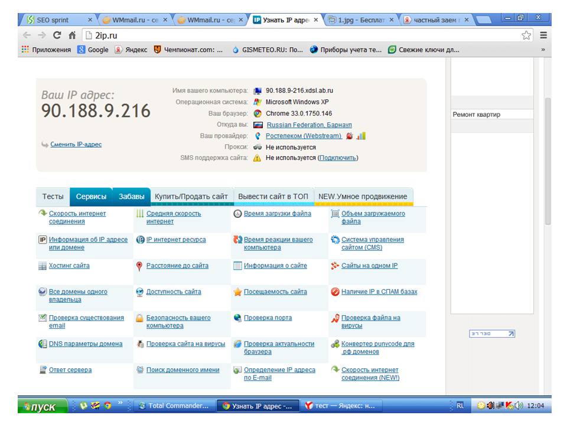Open Все домены одного владельца link

tap(78, 296)
